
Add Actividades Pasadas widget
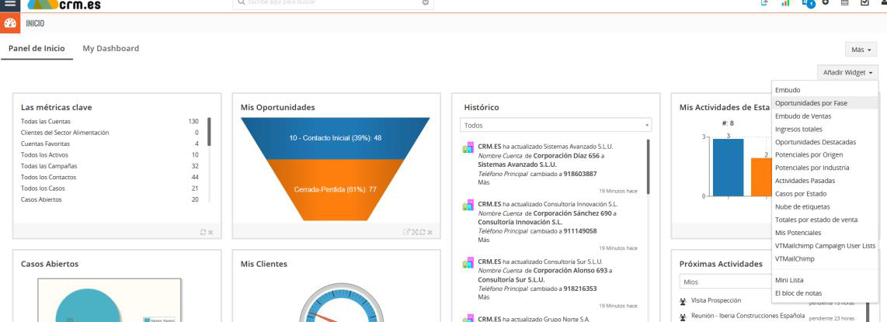click(x=825, y=181)
